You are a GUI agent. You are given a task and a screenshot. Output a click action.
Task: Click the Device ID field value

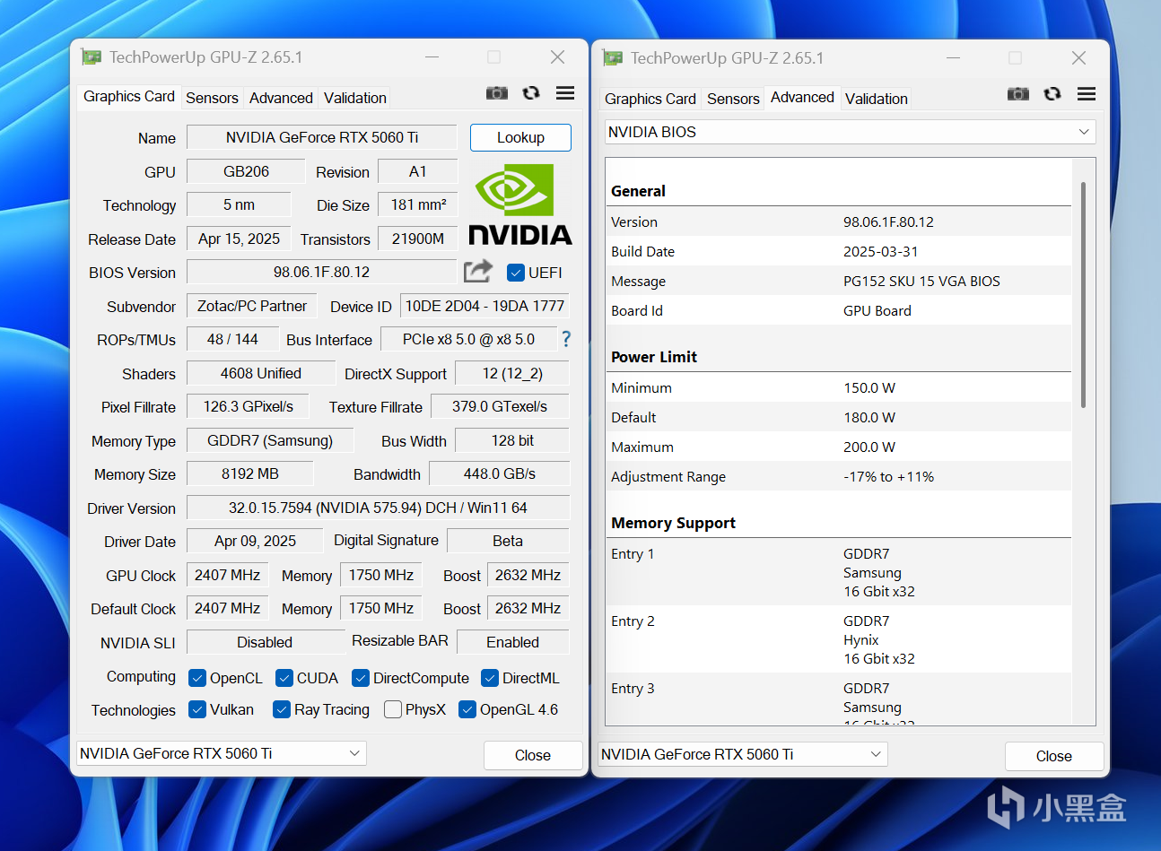pyautogui.click(x=484, y=306)
